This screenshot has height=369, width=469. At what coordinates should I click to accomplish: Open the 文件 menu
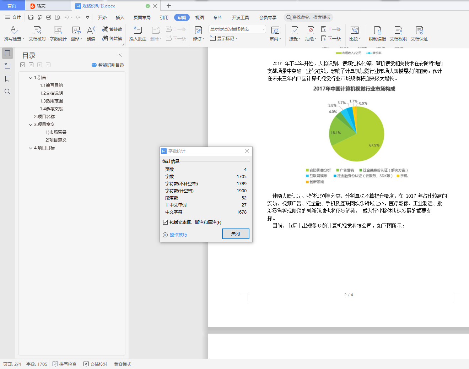(x=13, y=17)
